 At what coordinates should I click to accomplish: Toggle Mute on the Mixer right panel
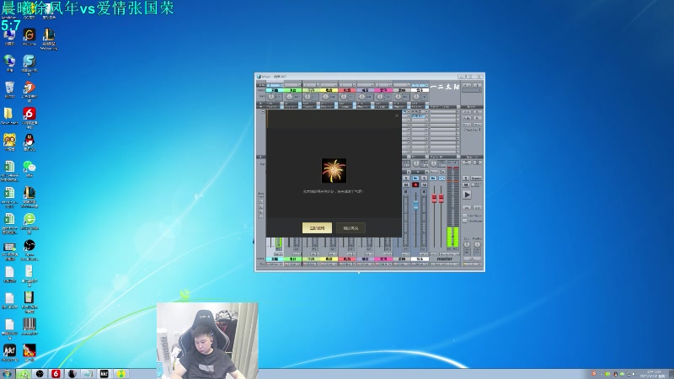tap(466, 184)
